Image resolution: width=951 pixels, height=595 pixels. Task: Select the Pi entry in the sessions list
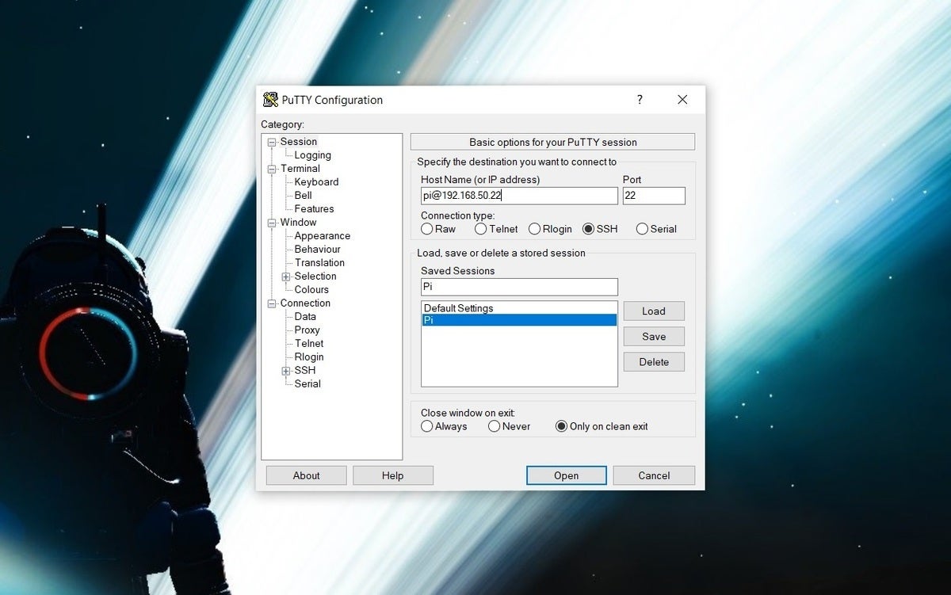point(519,320)
